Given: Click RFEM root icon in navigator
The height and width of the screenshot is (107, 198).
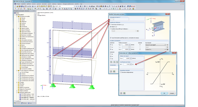Looking at the screenshot, I should pos(15,13).
